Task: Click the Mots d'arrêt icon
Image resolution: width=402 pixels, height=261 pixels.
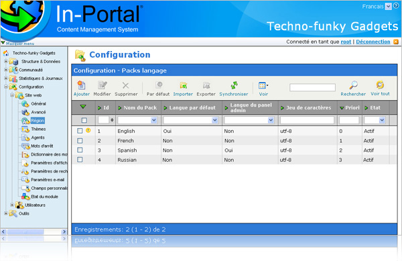Action: pos(25,146)
